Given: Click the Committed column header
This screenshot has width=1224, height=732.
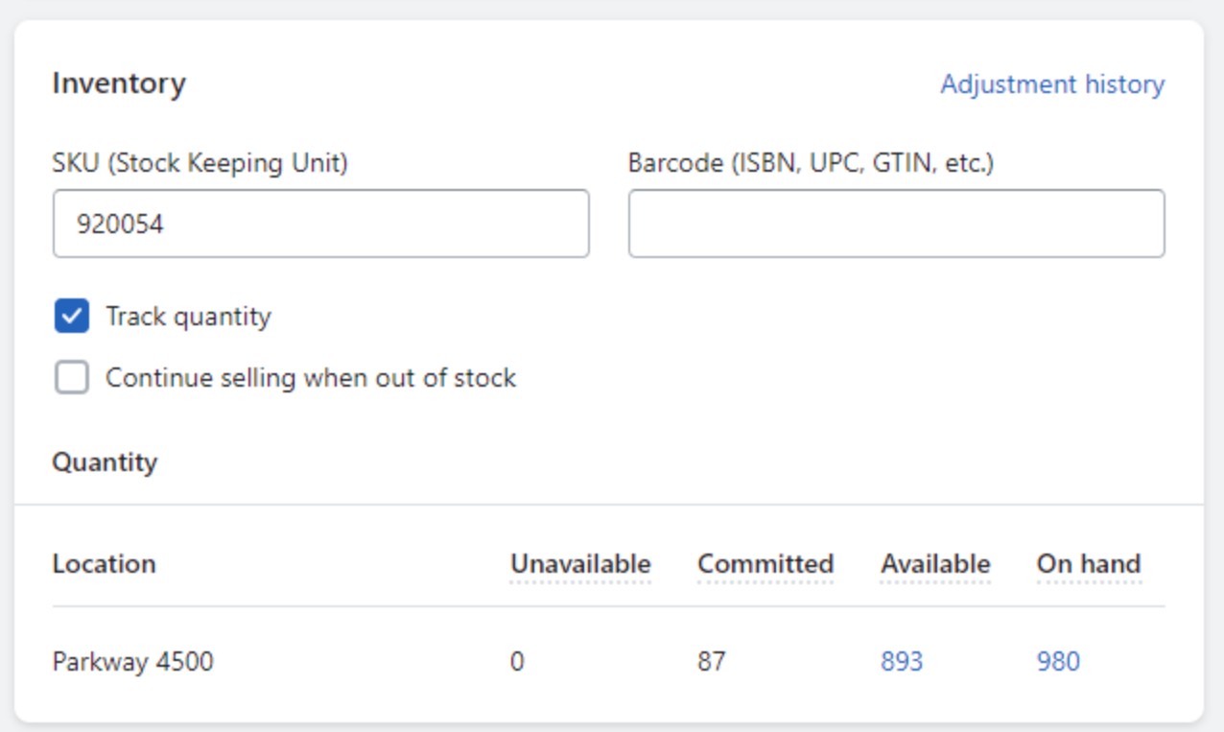Looking at the screenshot, I should click(x=765, y=564).
